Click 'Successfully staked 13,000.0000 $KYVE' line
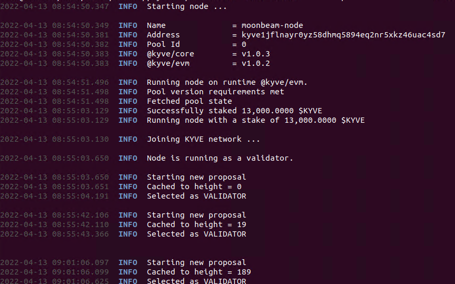This screenshot has height=284, width=455. point(234,111)
